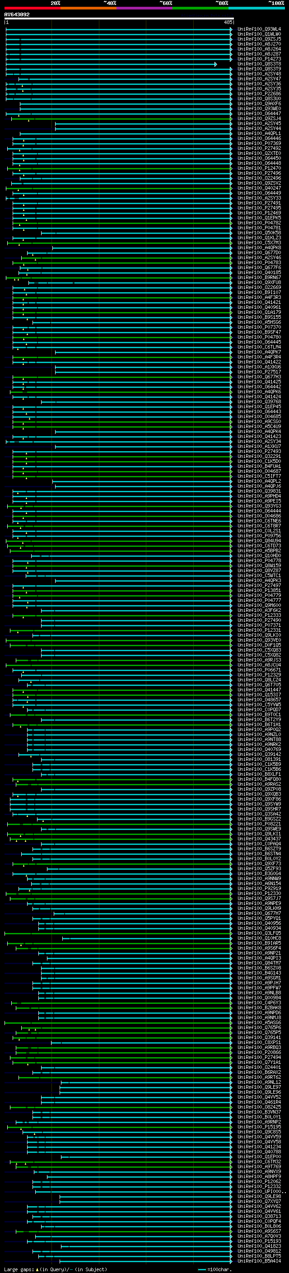Click the purple ~60% identity legend segment

point(145,9)
